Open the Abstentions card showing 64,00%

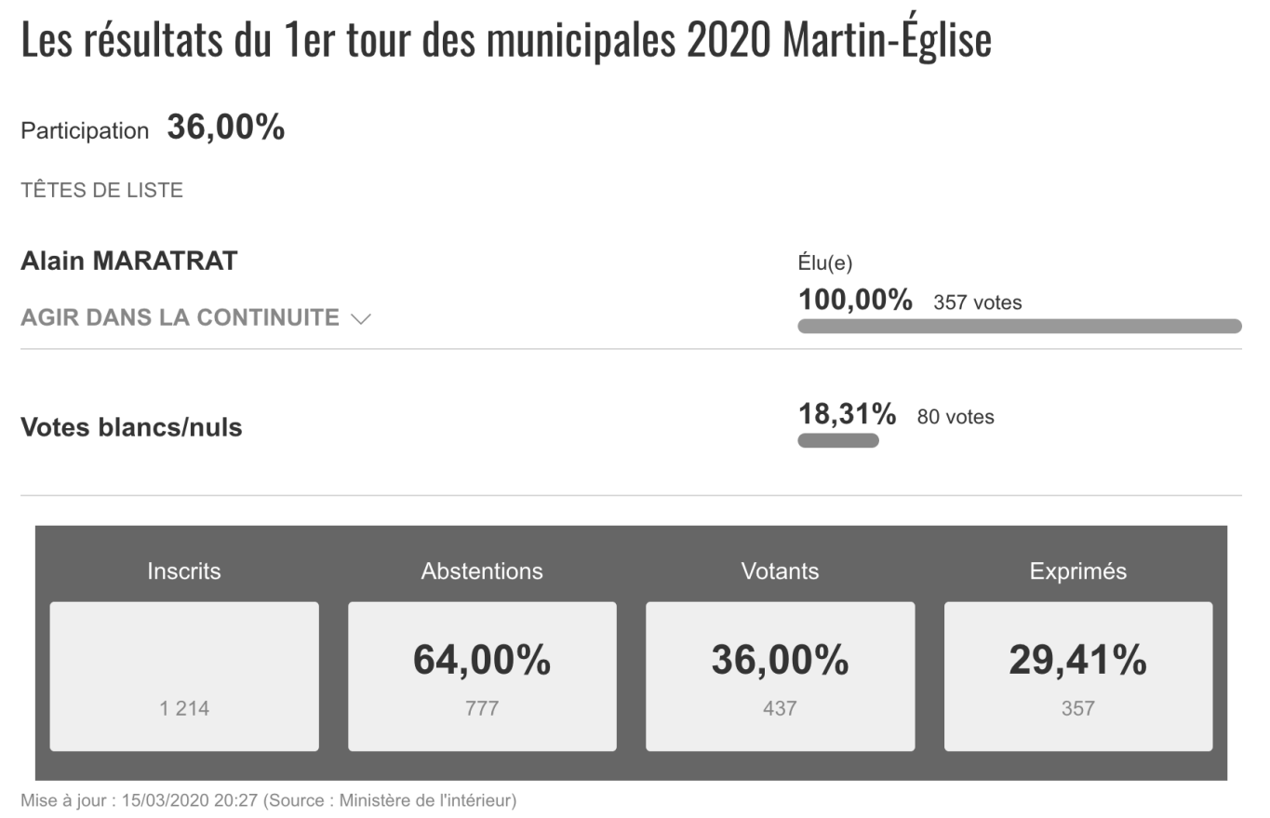(482, 676)
